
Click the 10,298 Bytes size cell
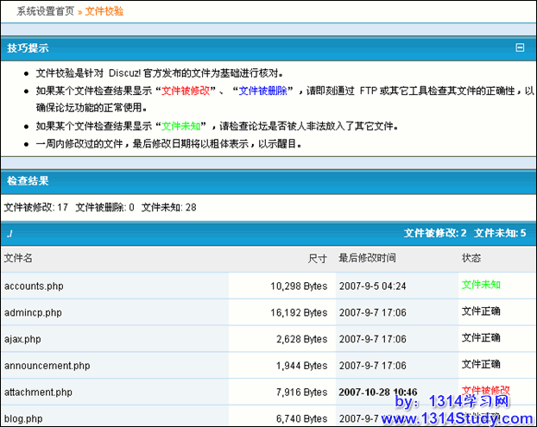coord(299,286)
